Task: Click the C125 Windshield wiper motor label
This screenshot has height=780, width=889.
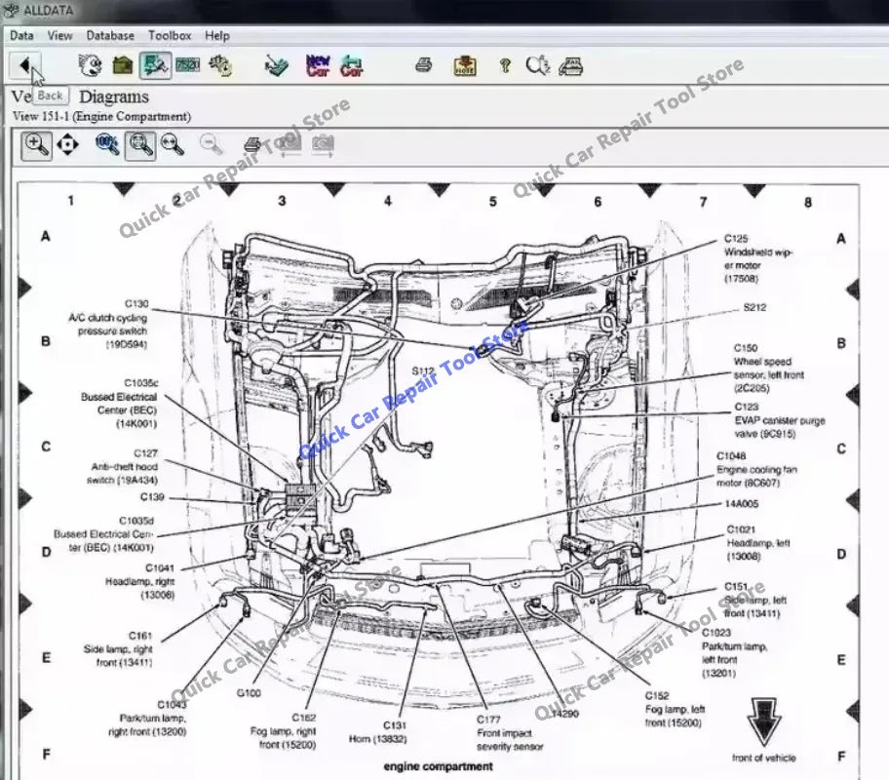Action: [757, 258]
